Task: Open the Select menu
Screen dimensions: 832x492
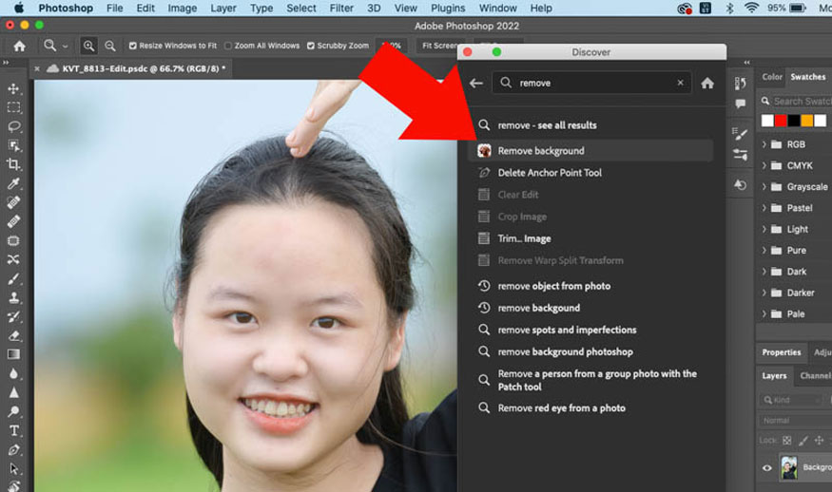Action: [300, 8]
